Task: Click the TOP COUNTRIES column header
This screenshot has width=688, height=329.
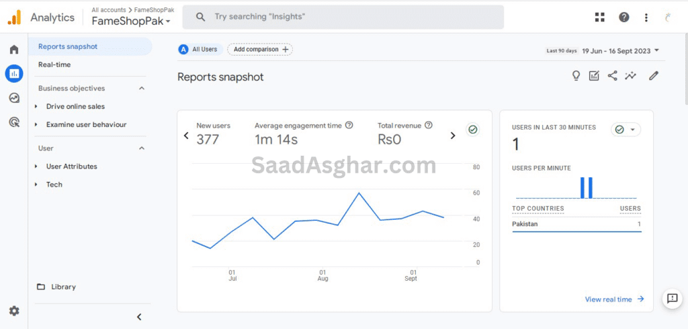Action: [x=538, y=209]
